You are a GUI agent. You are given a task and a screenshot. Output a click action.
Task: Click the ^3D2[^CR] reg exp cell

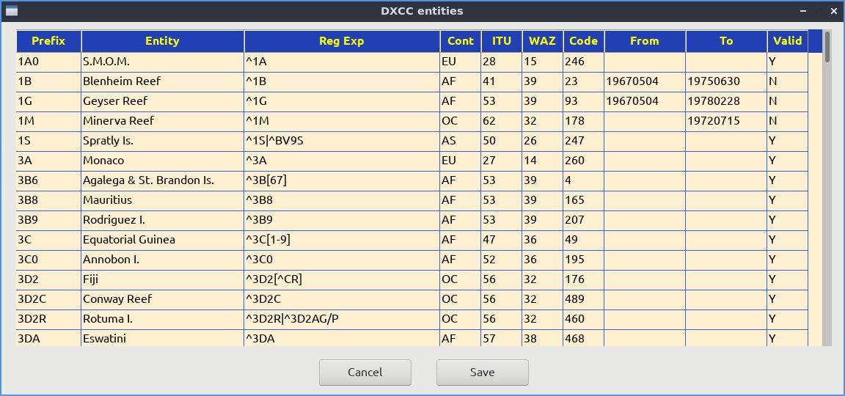(342, 279)
